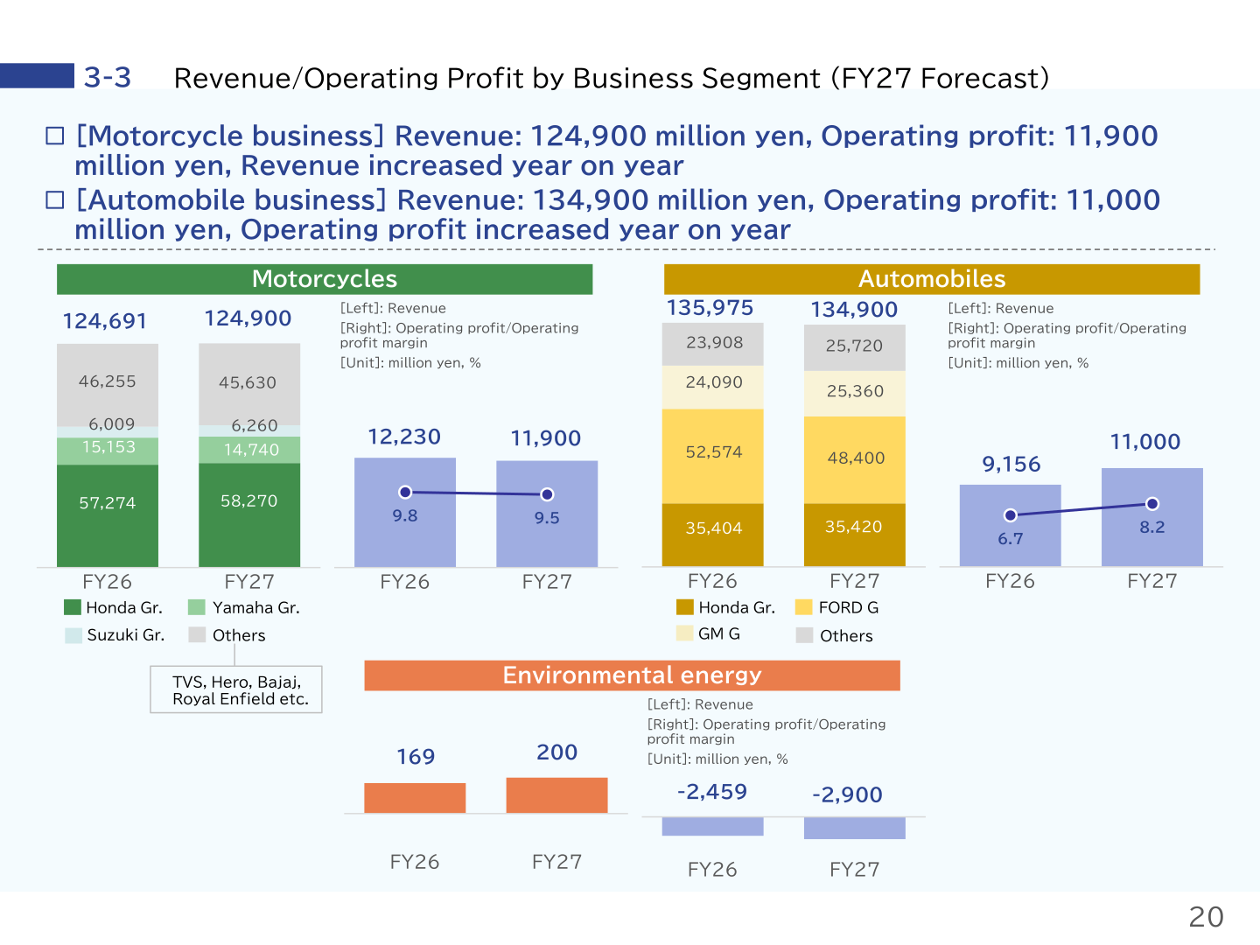This screenshot has height=945, width=1260.
Task: Click the FY26 orange environmental revenue bar
Action: pos(415,798)
